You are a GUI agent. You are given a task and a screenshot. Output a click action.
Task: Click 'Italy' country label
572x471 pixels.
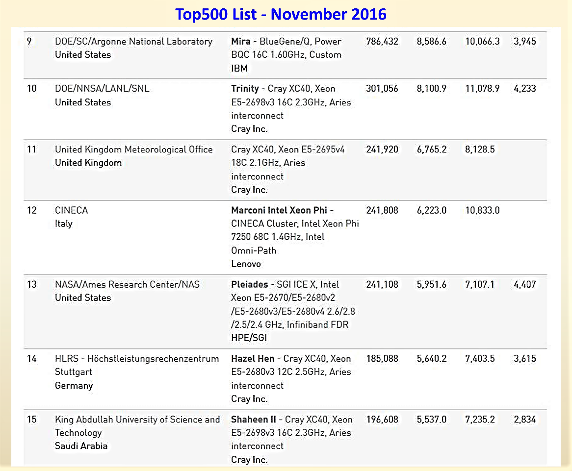click(63, 224)
